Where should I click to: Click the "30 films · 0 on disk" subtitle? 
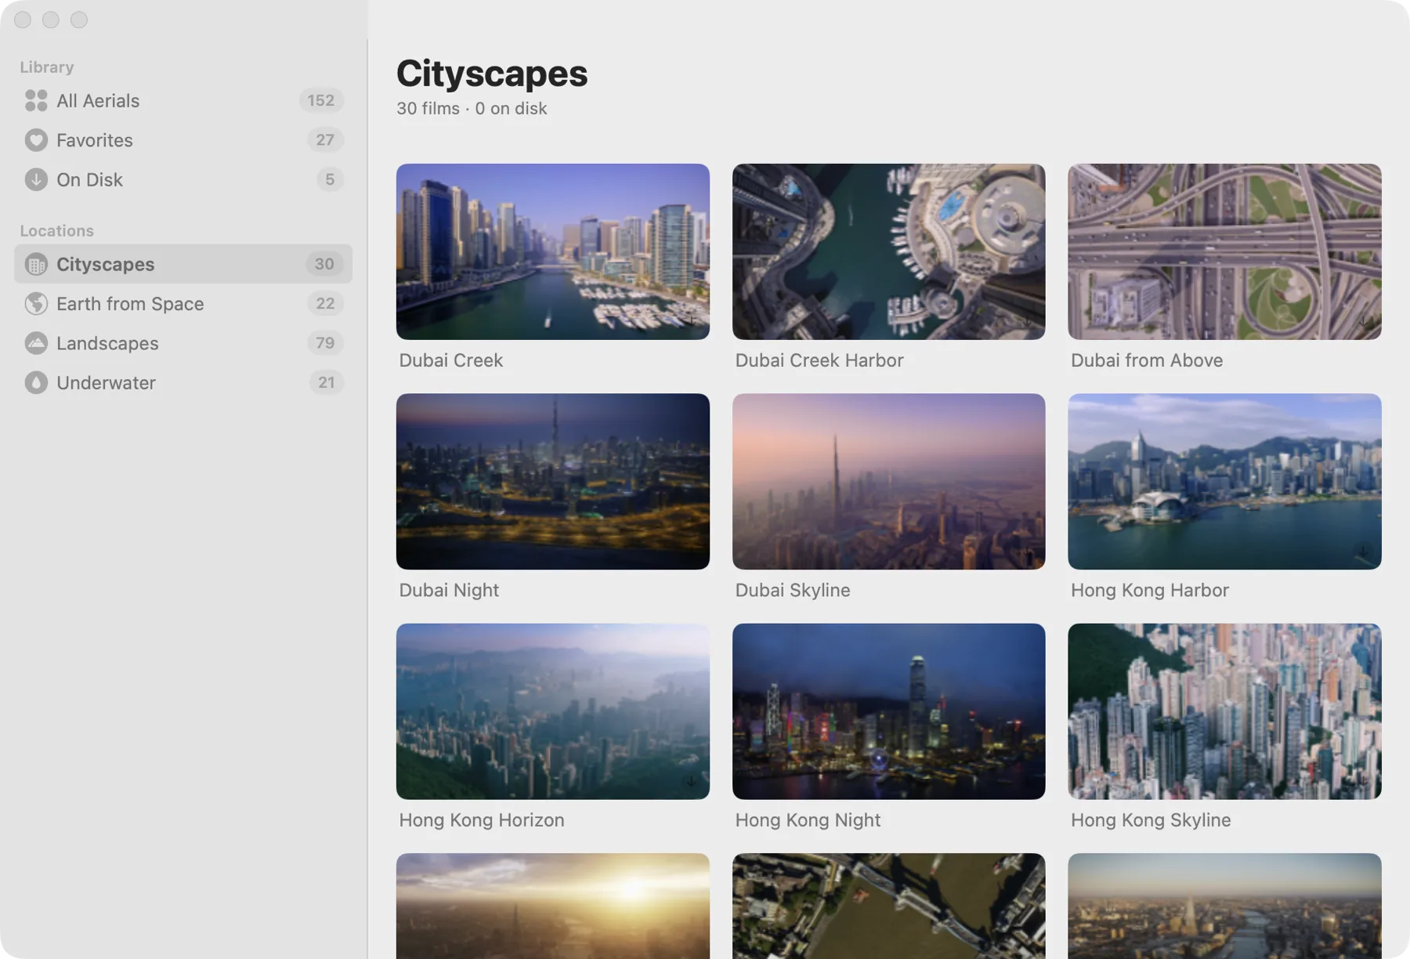[472, 108]
